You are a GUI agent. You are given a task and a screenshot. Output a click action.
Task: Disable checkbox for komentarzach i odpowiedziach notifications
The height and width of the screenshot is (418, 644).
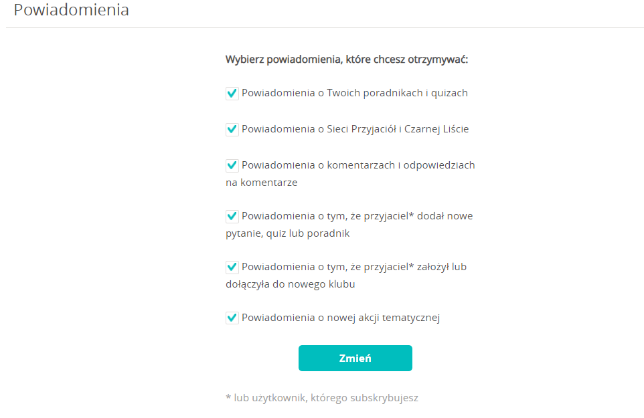232,166
